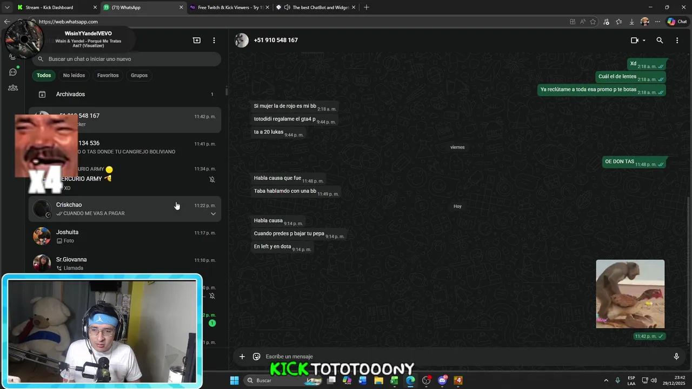Select the Todos chat filter
The height and width of the screenshot is (389, 692).
(x=44, y=76)
